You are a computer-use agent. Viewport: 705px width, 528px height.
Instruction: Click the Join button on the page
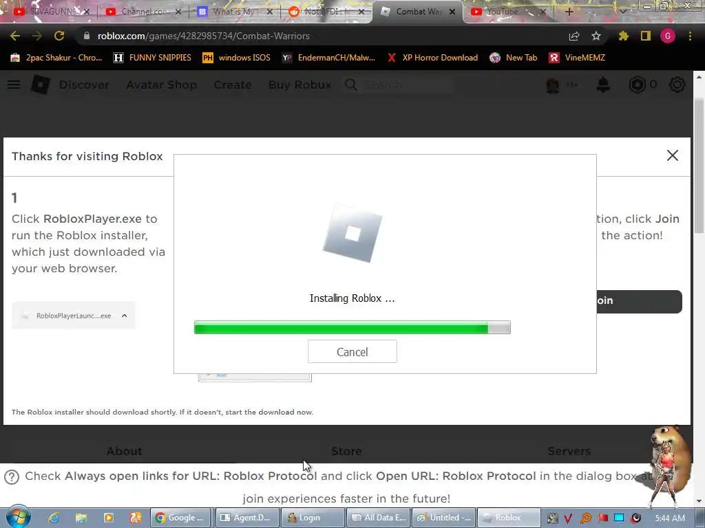click(x=640, y=301)
